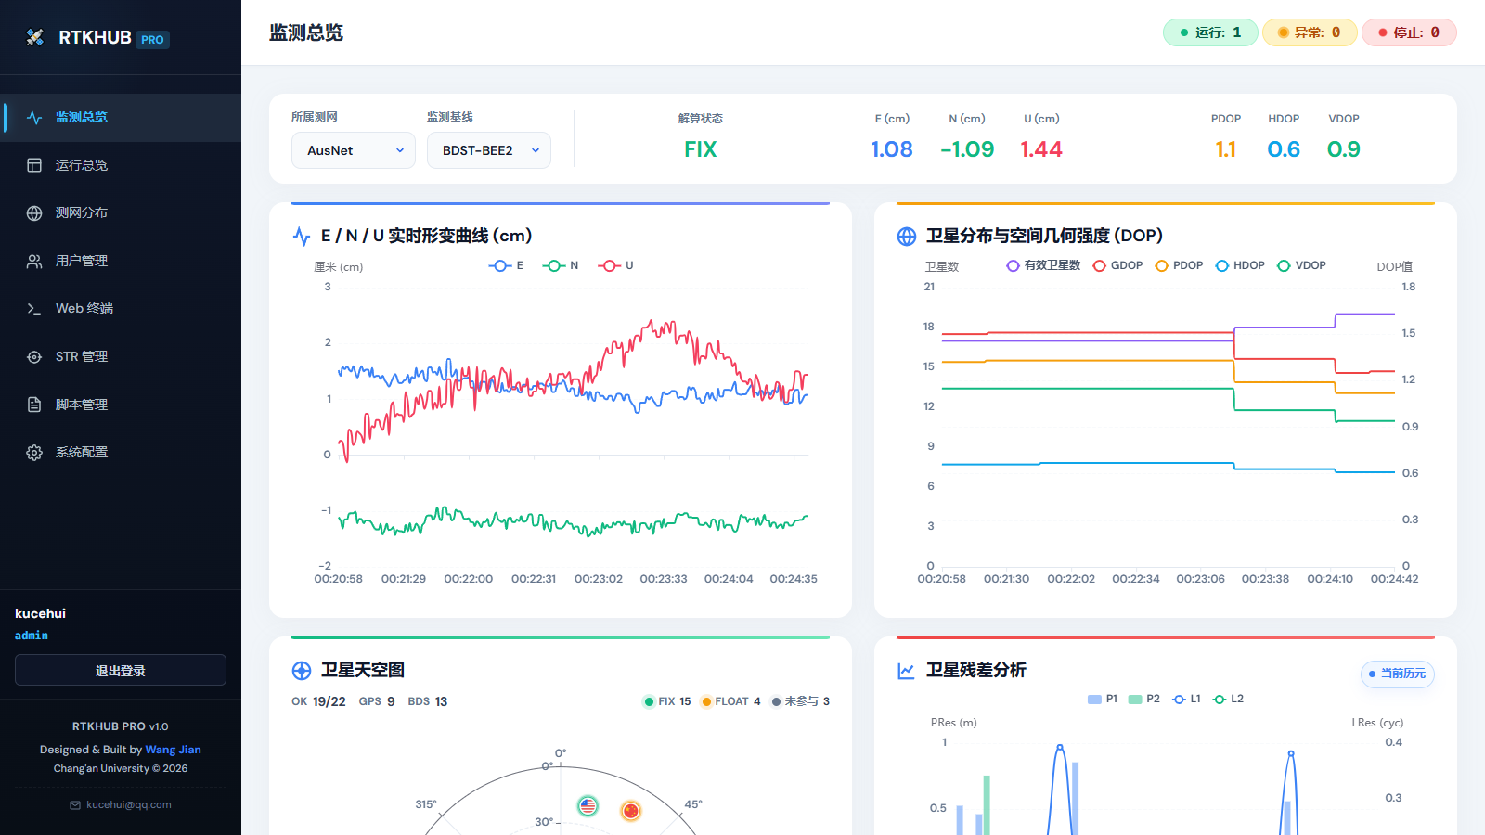Toggle the E series legend in deformation chart
This screenshot has height=835, width=1485.
[507, 265]
